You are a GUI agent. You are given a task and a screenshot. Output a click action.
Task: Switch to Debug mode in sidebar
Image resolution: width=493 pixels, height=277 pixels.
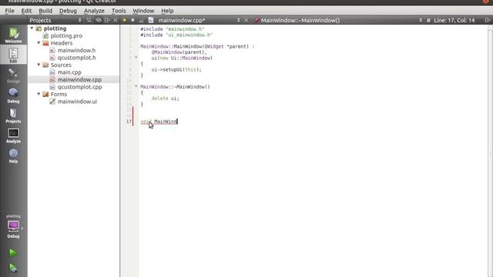[x=13, y=95]
